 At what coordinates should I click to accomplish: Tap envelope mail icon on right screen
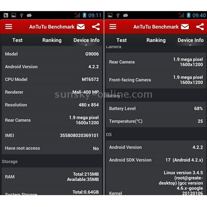click(x=185, y=26)
